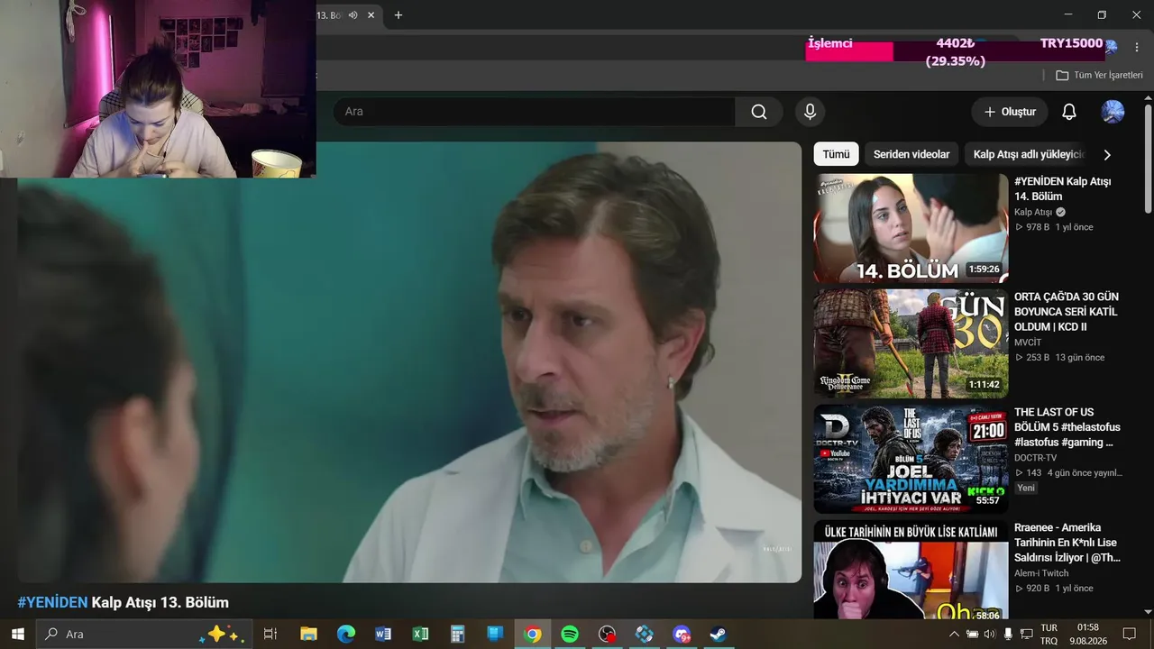Switch to the Chrome taskbar icon
This screenshot has height=649, width=1154.
coord(533,634)
